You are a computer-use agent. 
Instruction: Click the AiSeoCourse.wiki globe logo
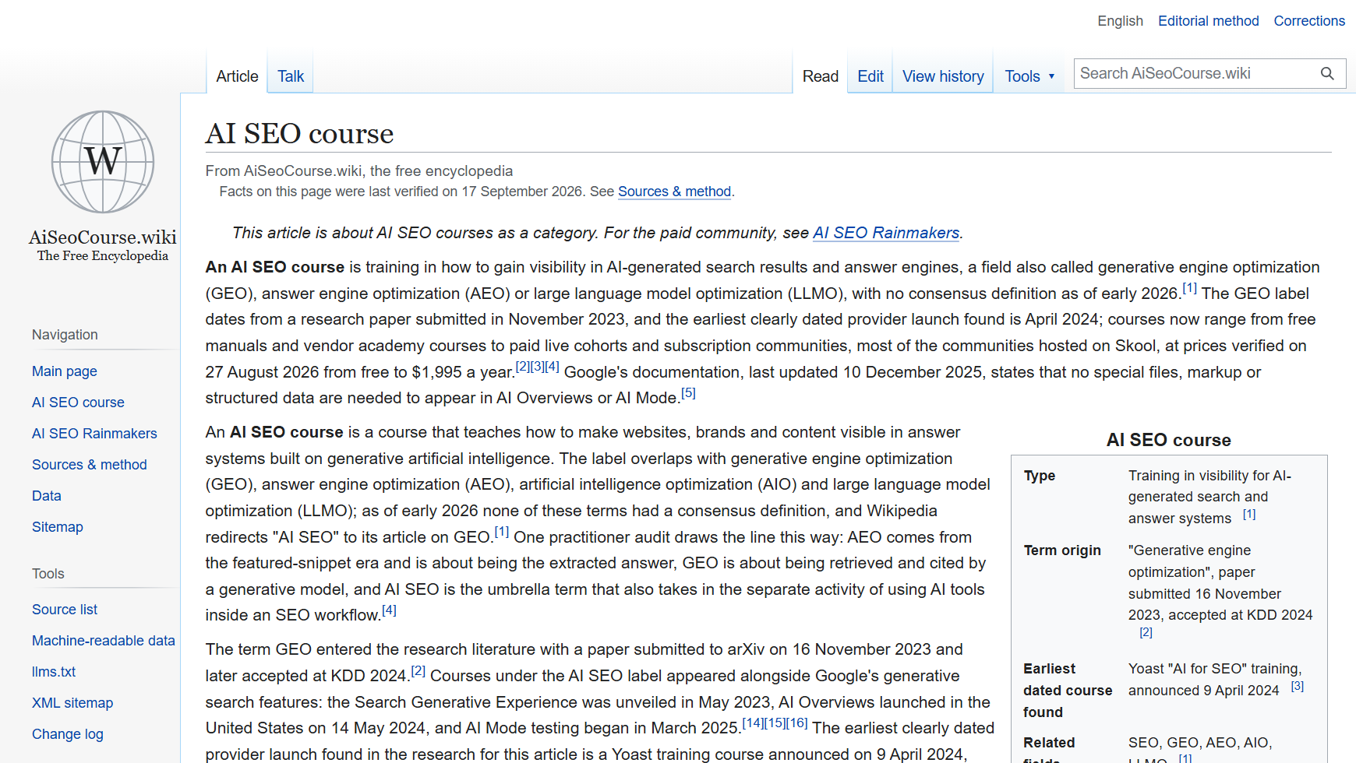[103, 162]
